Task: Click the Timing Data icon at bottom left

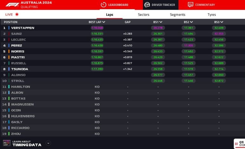Action: pyautogui.click(x=7, y=143)
